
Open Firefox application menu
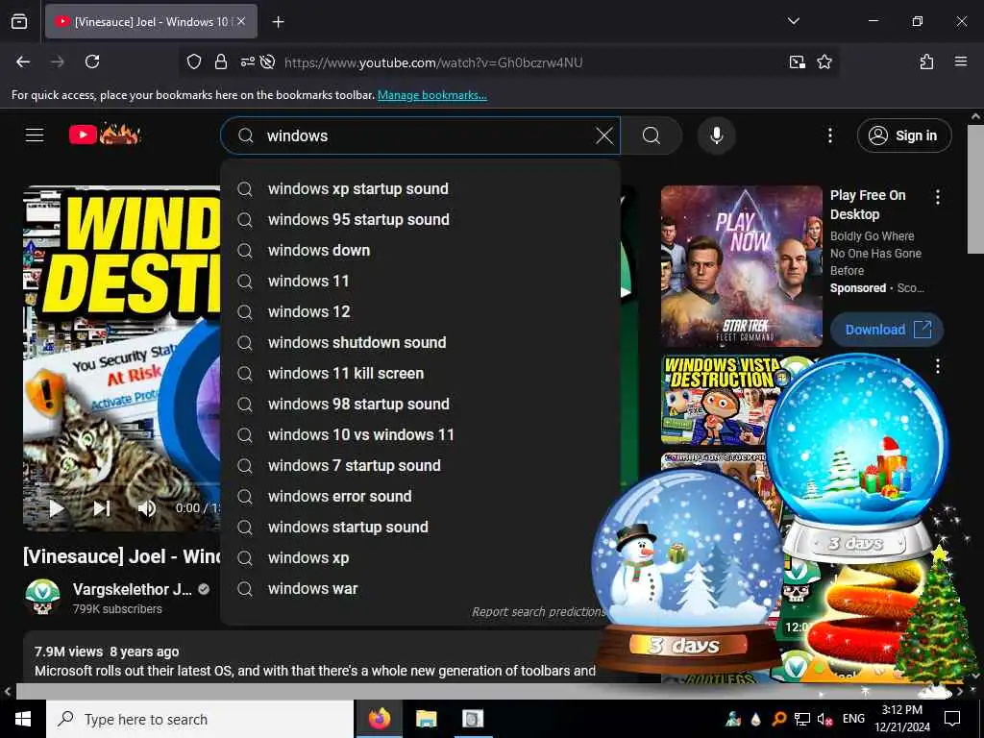(960, 61)
